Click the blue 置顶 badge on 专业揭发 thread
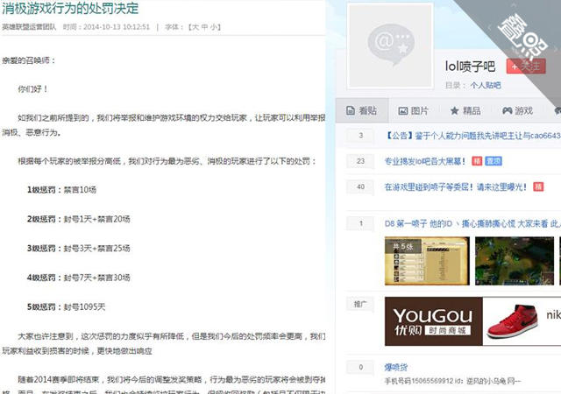The image size is (561, 394). [494, 162]
